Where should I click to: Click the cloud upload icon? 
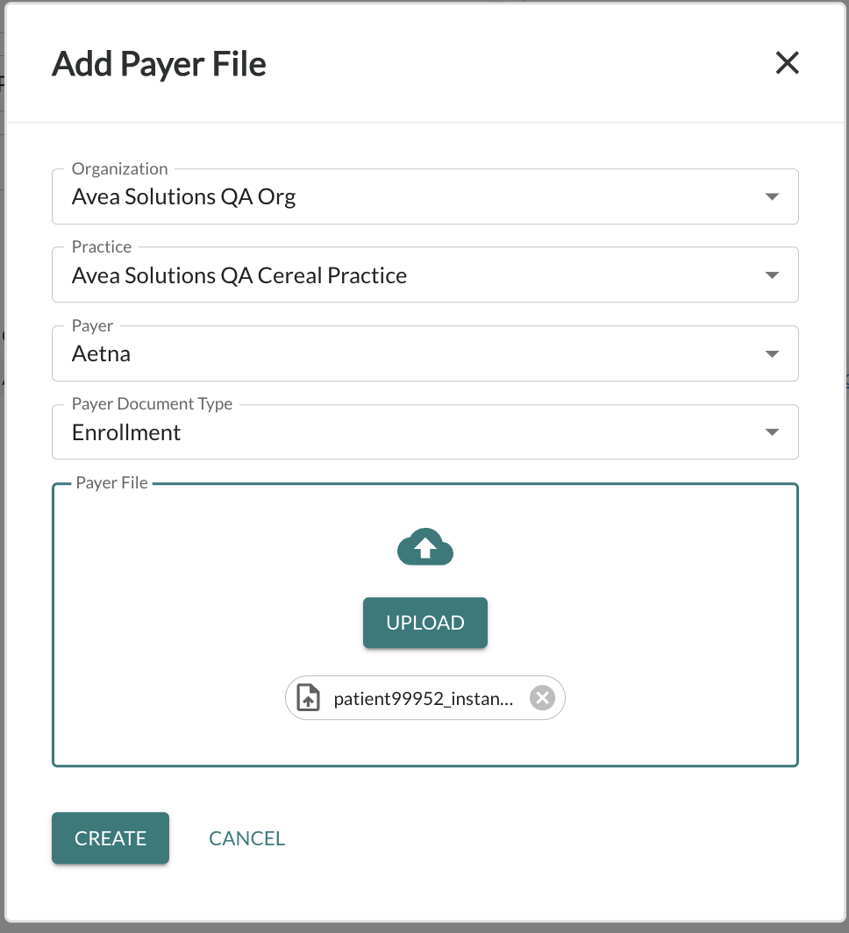424,547
